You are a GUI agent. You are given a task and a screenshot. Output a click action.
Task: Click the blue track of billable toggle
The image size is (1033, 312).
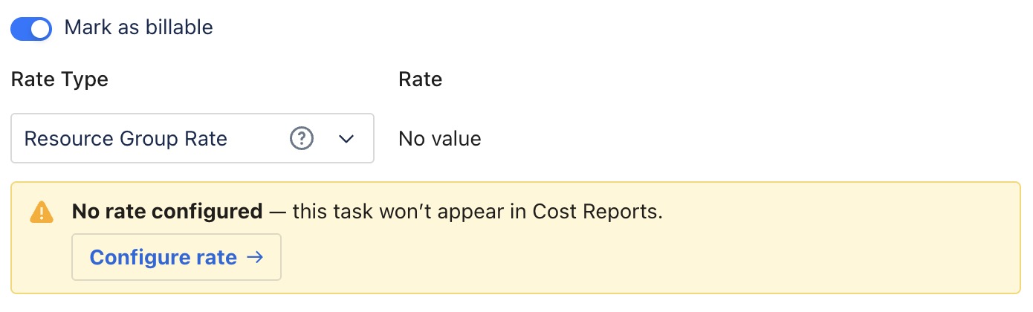21,28
